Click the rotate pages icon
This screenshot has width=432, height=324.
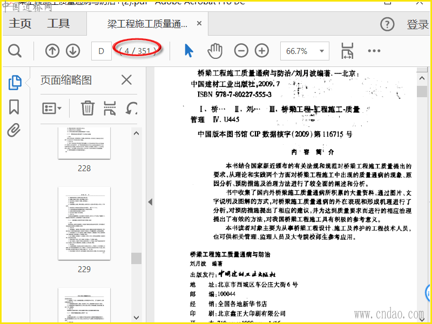[131, 108]
